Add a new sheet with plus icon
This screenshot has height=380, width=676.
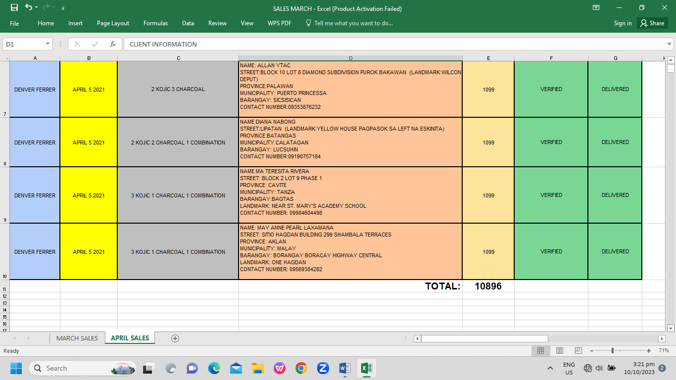pos(175,338)
